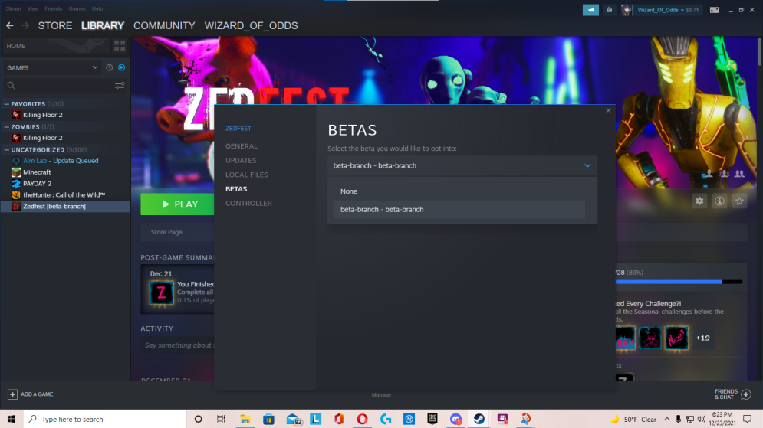Open the Help menu
Image resolution: width=763 pixels, height=428 pixels.
click(97, 8)
